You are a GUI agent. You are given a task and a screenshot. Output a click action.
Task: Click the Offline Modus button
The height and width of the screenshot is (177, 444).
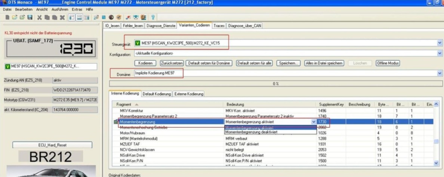(388, 63)
